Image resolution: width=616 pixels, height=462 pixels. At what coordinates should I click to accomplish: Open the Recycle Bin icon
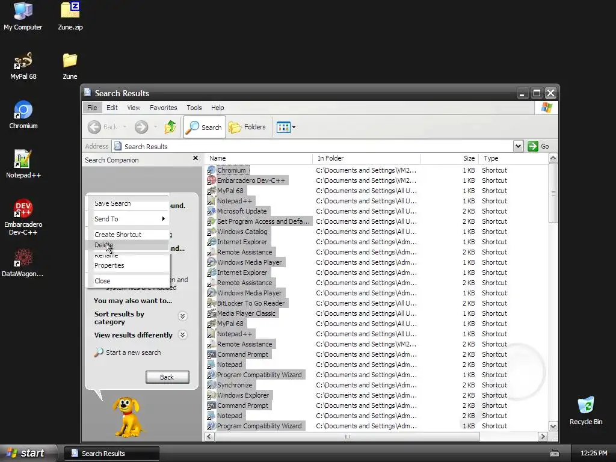(586, 410)
